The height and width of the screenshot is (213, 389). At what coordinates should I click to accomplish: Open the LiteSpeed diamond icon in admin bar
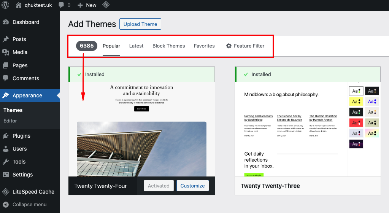[106, 5]
